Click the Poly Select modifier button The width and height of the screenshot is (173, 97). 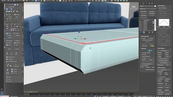[x=152, y=13]
